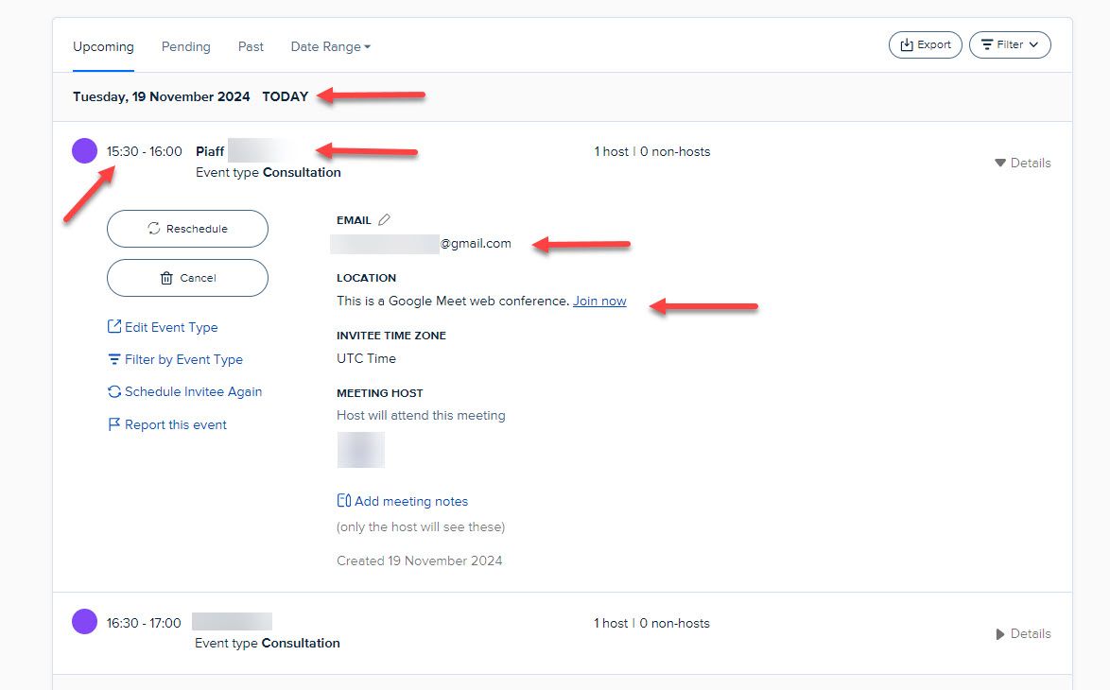Click the purple event color dot

tap(83, 151)
